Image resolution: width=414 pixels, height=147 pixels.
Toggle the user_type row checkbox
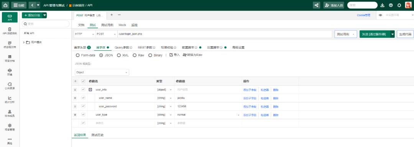83,115
